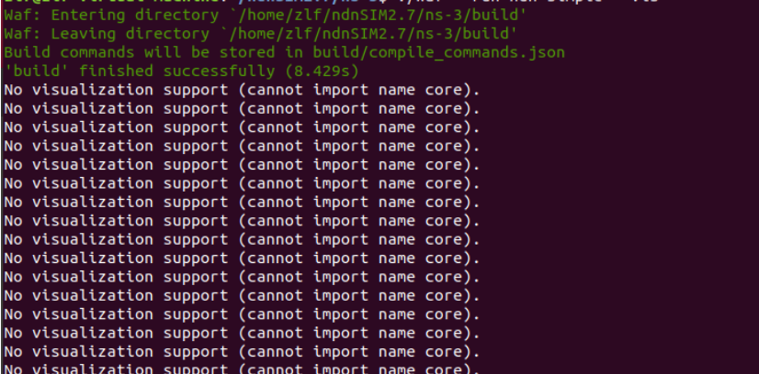Image resolution: width=759 pixels, height=374 pixels.
Task: Click the cut-off bottom 'No visualization support' line
Action: (242, 368)
